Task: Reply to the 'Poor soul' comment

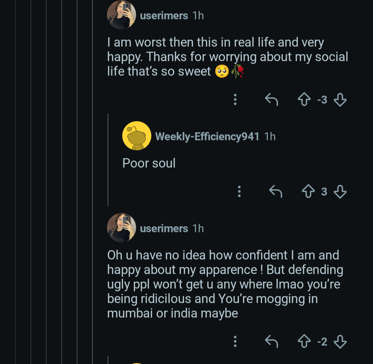Action: (x=276, y=191)
